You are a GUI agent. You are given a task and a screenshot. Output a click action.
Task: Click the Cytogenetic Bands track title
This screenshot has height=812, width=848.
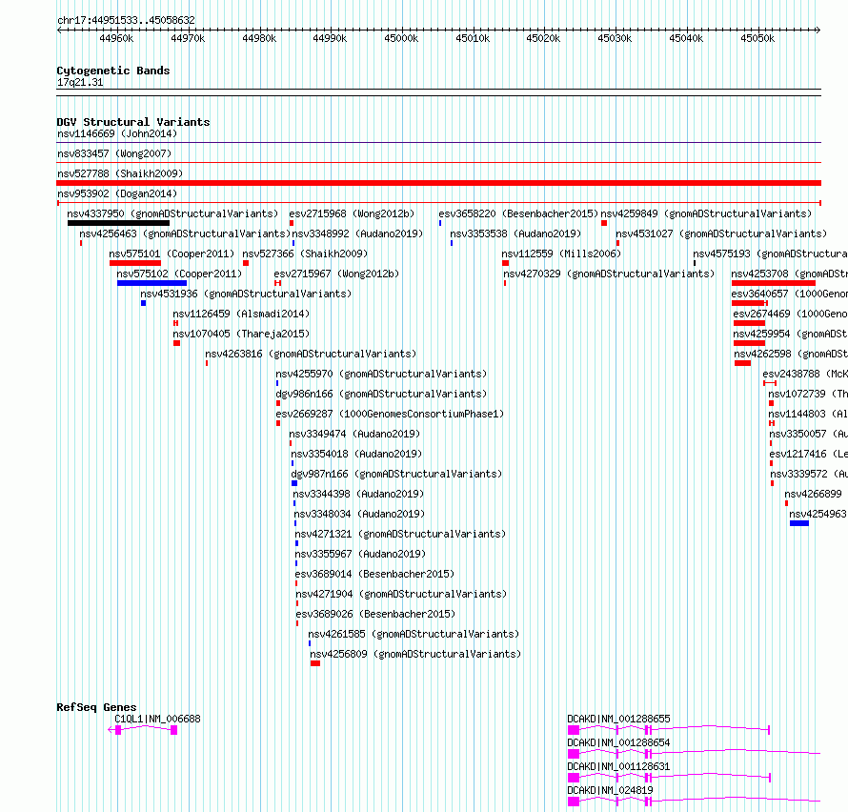(x=113, y=71)
